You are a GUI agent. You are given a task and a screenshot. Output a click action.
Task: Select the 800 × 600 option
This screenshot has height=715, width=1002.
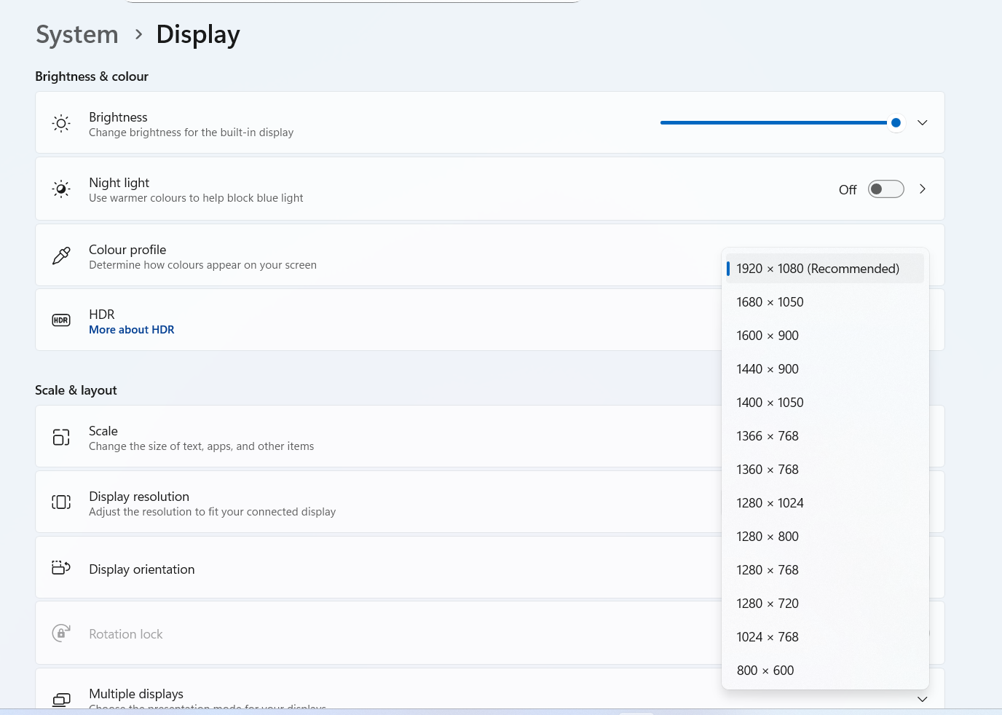tap(765, 671)
